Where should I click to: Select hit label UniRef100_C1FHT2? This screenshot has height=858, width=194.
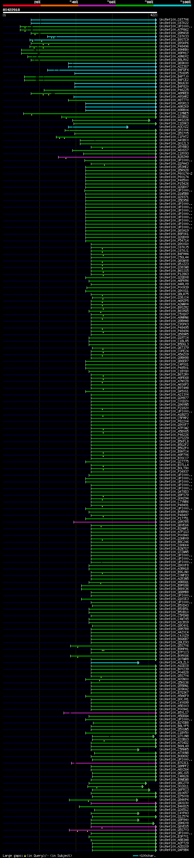174,137
